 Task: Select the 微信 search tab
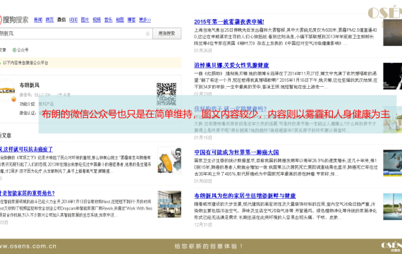[61, 20]
